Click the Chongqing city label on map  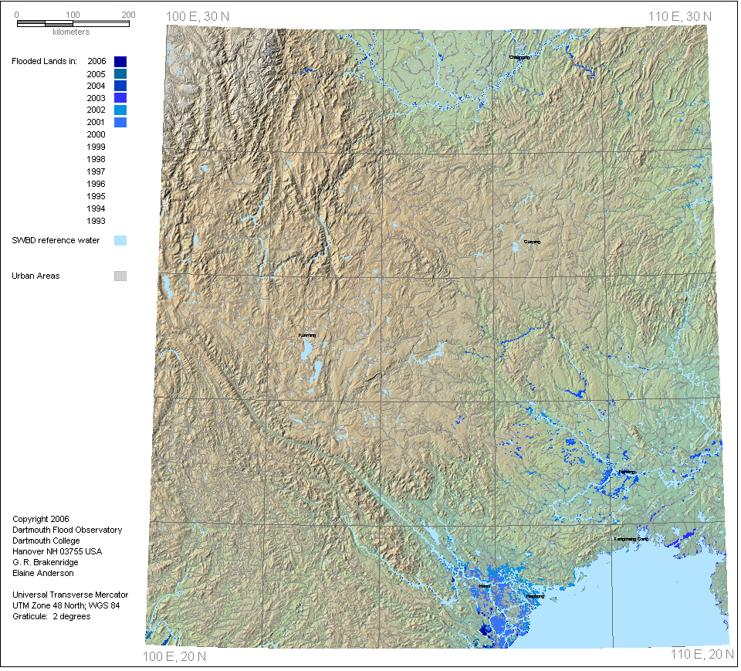519,57
